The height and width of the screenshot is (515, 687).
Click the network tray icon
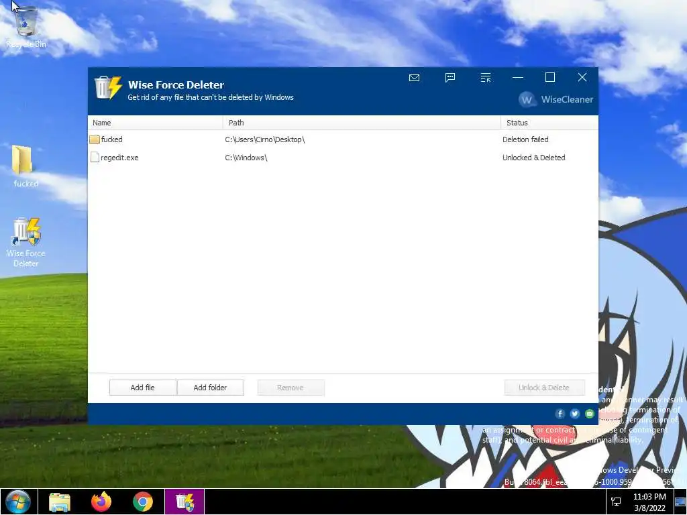pyautogui.click(x=616, y=502)
